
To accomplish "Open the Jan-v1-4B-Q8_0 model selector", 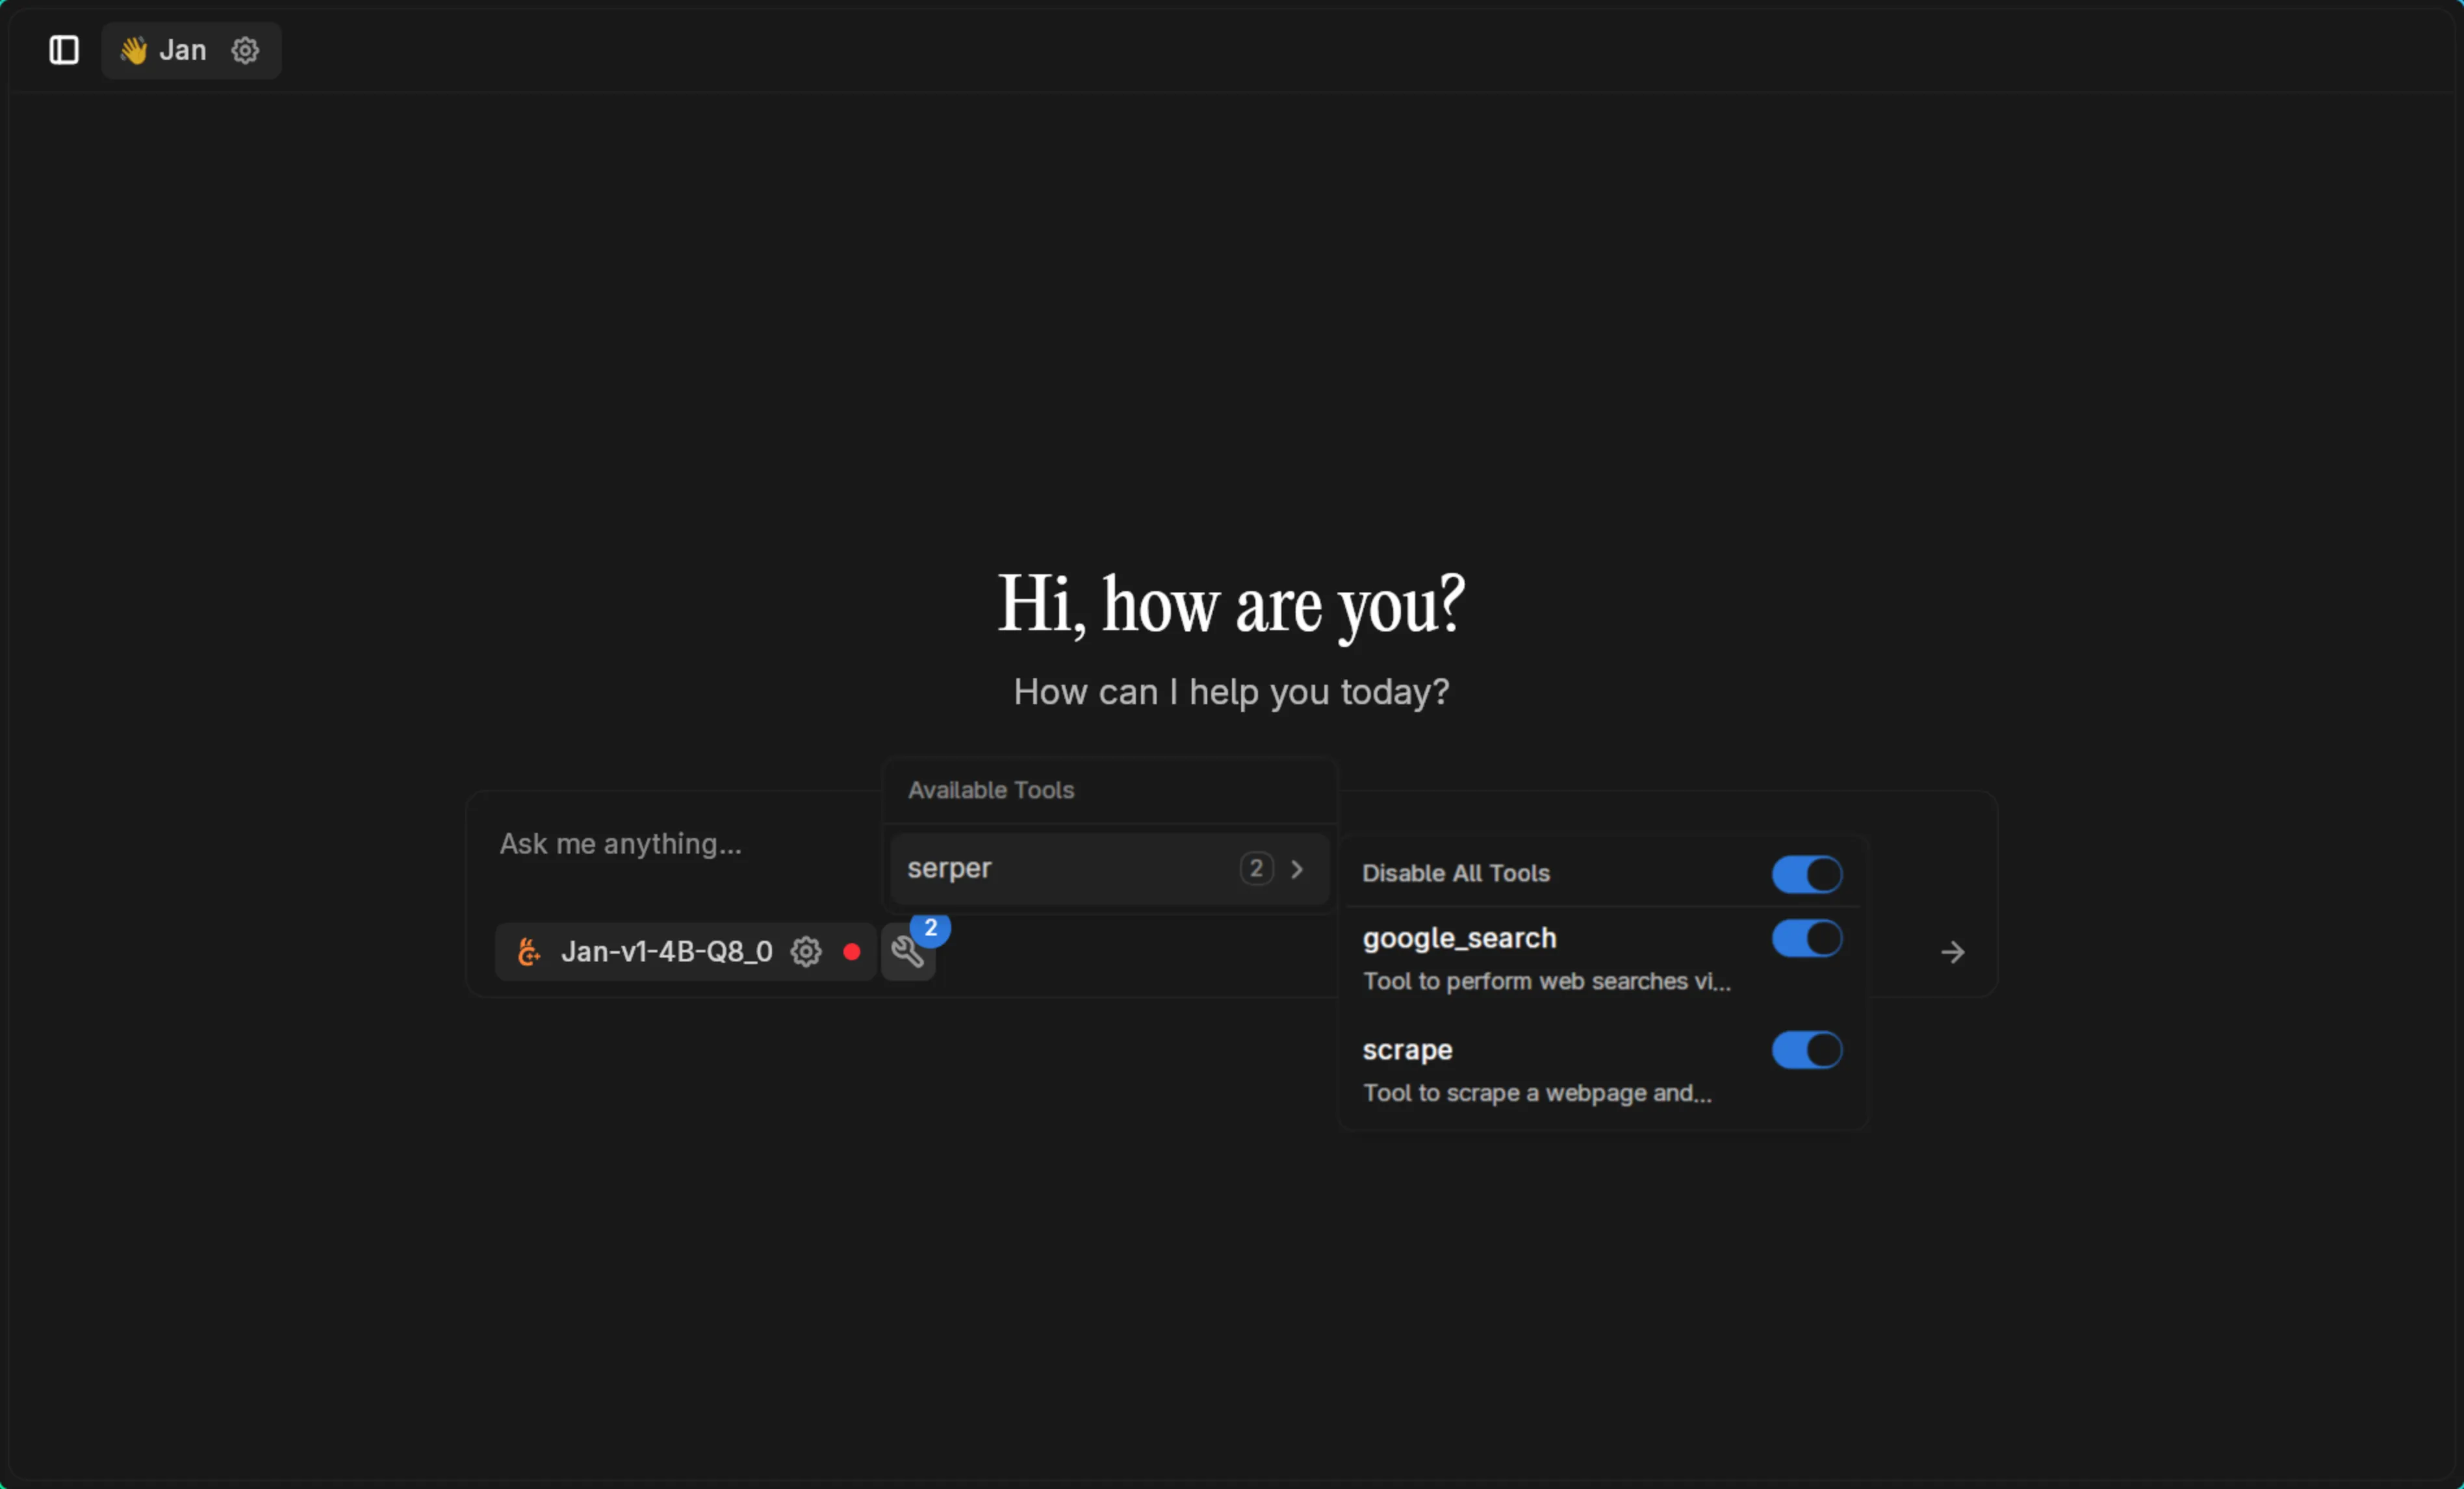I will pyautogui.click(x=665, y=951).
